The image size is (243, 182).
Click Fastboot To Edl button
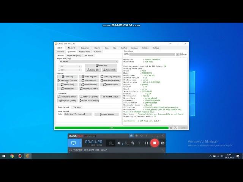tap(110, 85)
